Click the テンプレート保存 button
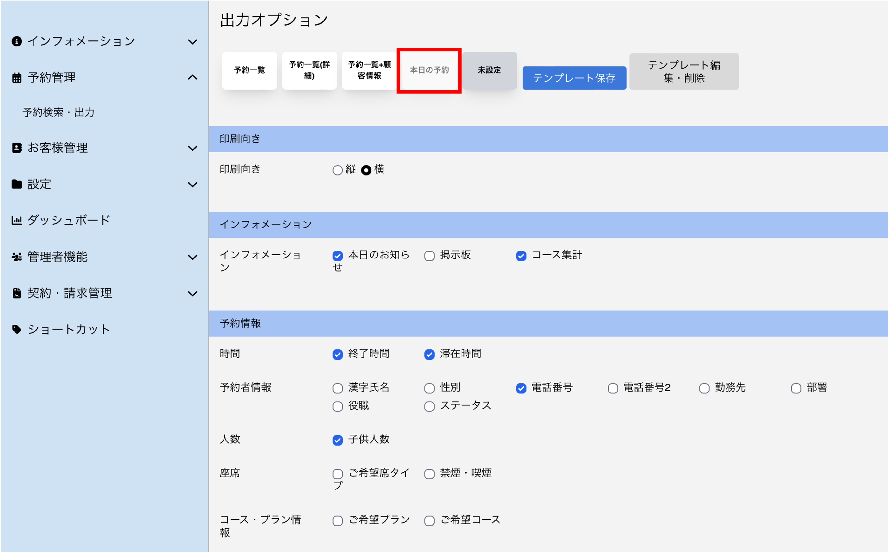The height and width of the screenshot is (553, 888). click(x=574, y=78)
